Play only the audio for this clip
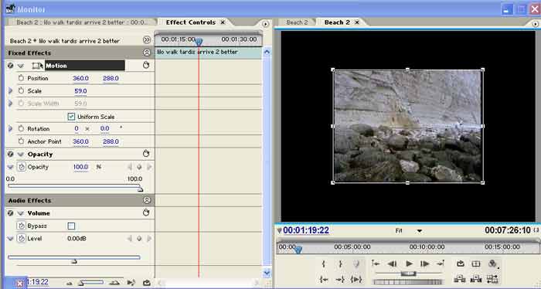 (x=131, y=283)
